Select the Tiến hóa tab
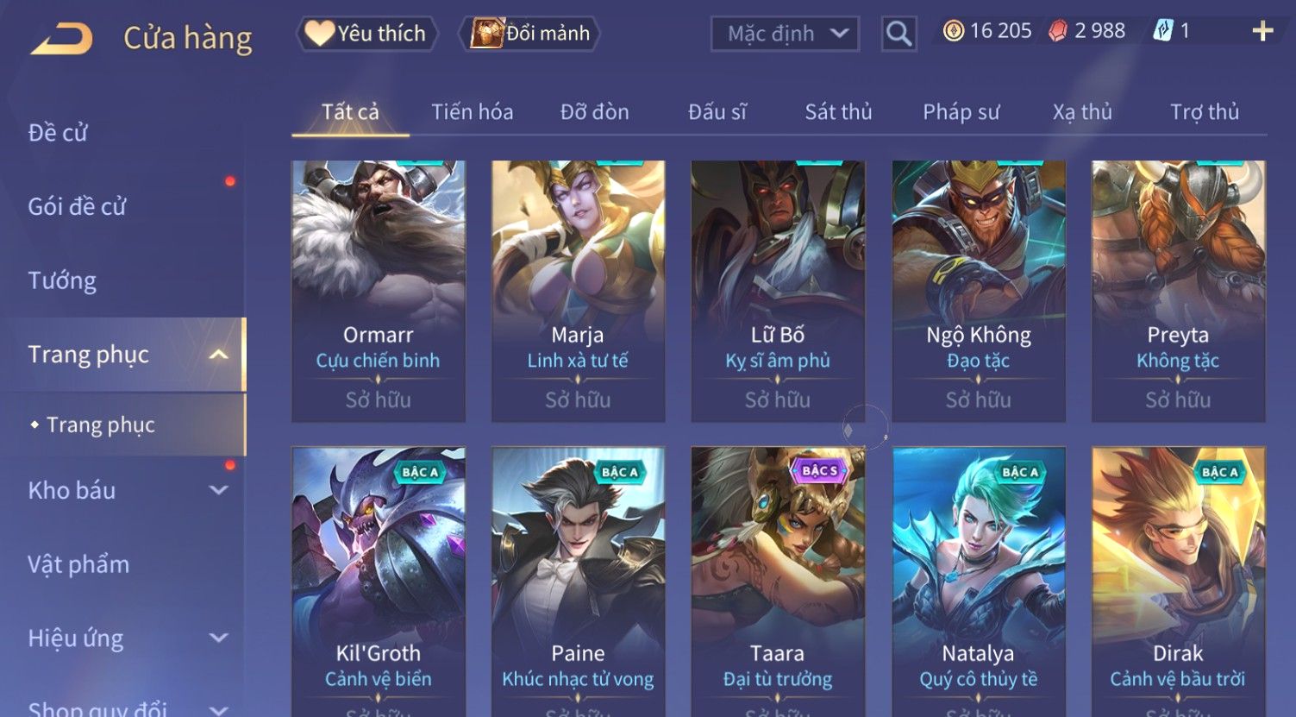 473,112
